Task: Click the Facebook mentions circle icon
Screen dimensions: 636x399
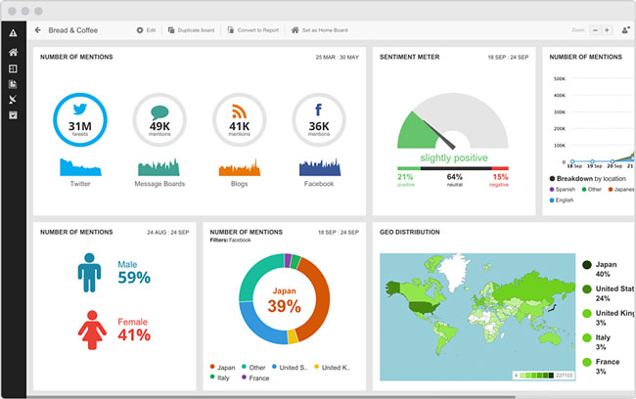Action: pos(318,123)
